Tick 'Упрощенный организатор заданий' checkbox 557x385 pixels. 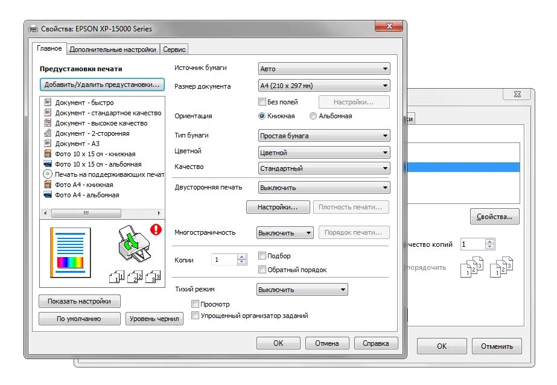195,315
